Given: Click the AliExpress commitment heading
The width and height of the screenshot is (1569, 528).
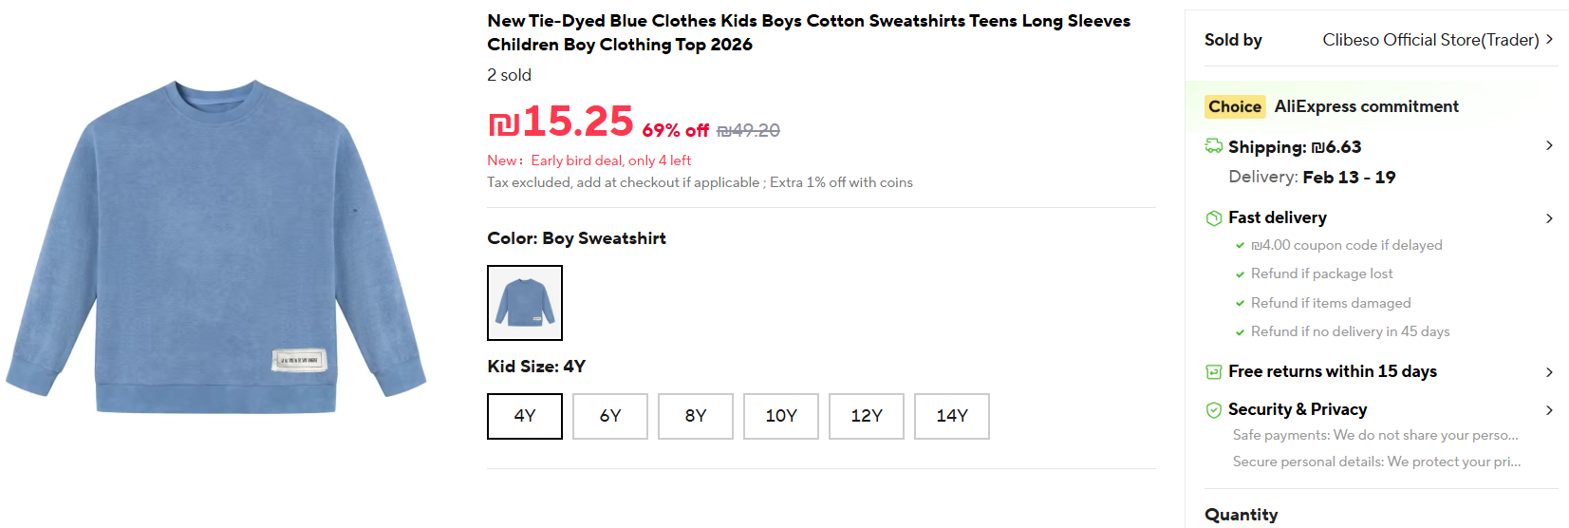Looking at the screenshot, I should (x=1366, y=106).
